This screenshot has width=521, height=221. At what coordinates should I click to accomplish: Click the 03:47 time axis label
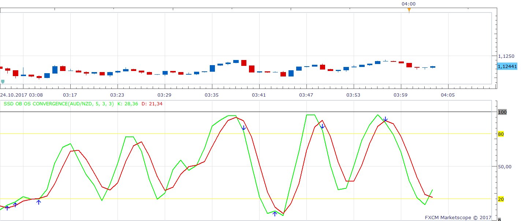point(306,95)
